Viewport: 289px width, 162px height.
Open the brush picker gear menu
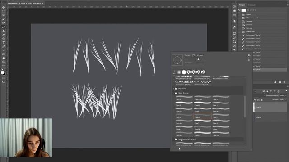point(249,55)
